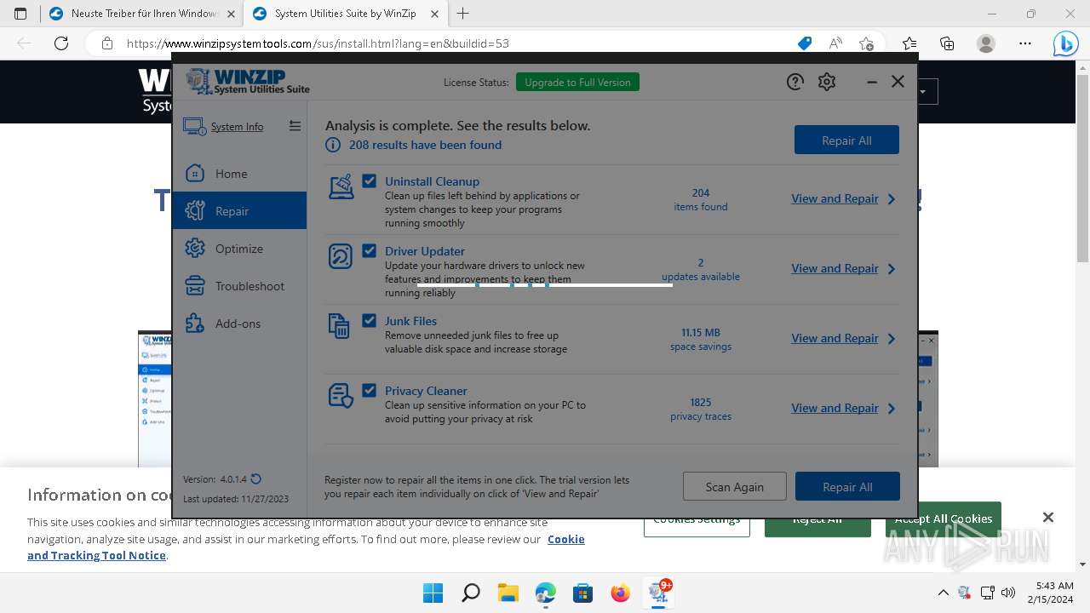Open the help question mark icon
The width and height of the screenshot is (1090, 613).
pos(795,82)
